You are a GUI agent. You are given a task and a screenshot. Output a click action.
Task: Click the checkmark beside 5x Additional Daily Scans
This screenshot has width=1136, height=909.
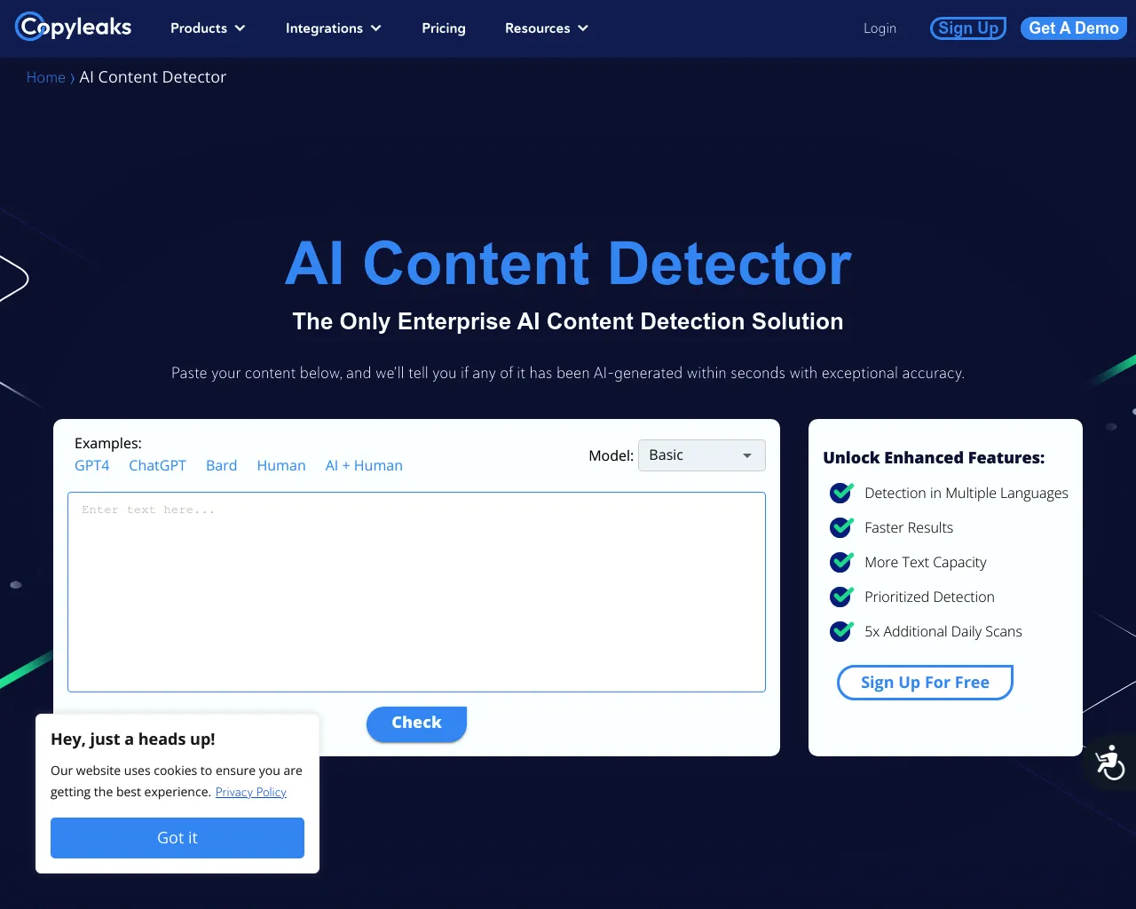pyautogui.click(x=840, y=631)
